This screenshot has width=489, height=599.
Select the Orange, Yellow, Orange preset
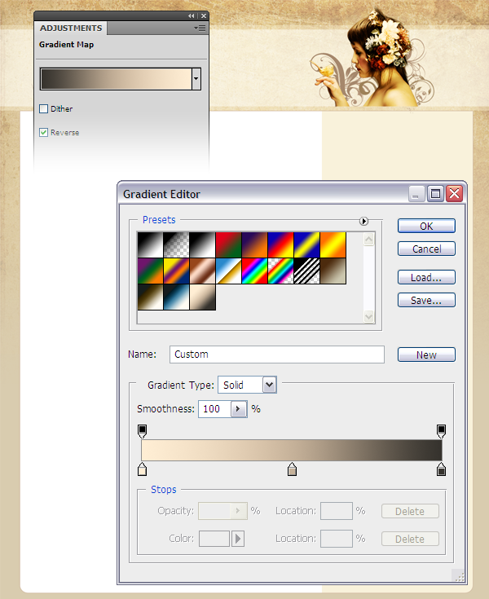pos(333,244)
